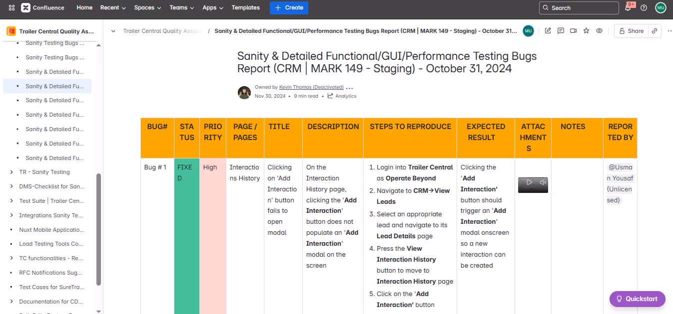Click the page owner avatar picture

point(244,92)
